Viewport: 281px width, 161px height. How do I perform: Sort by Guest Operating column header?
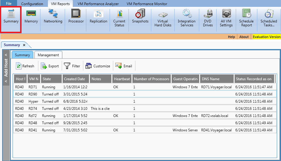click(185, 79)
